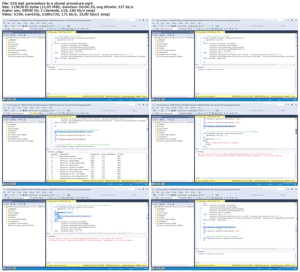Click the DROP PROCEDURE line in 00:04:00 frame

coord(223,239)
